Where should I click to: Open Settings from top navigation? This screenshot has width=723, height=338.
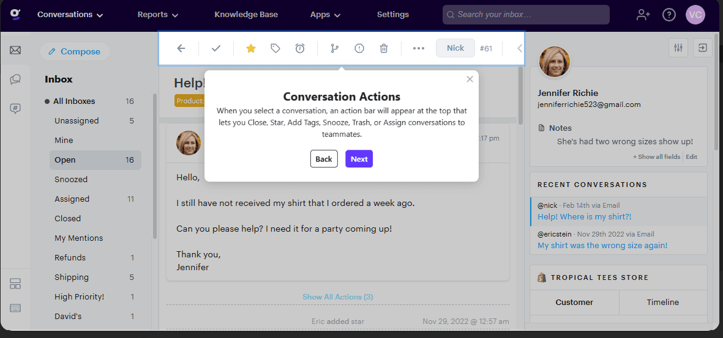tap(393, 15)
